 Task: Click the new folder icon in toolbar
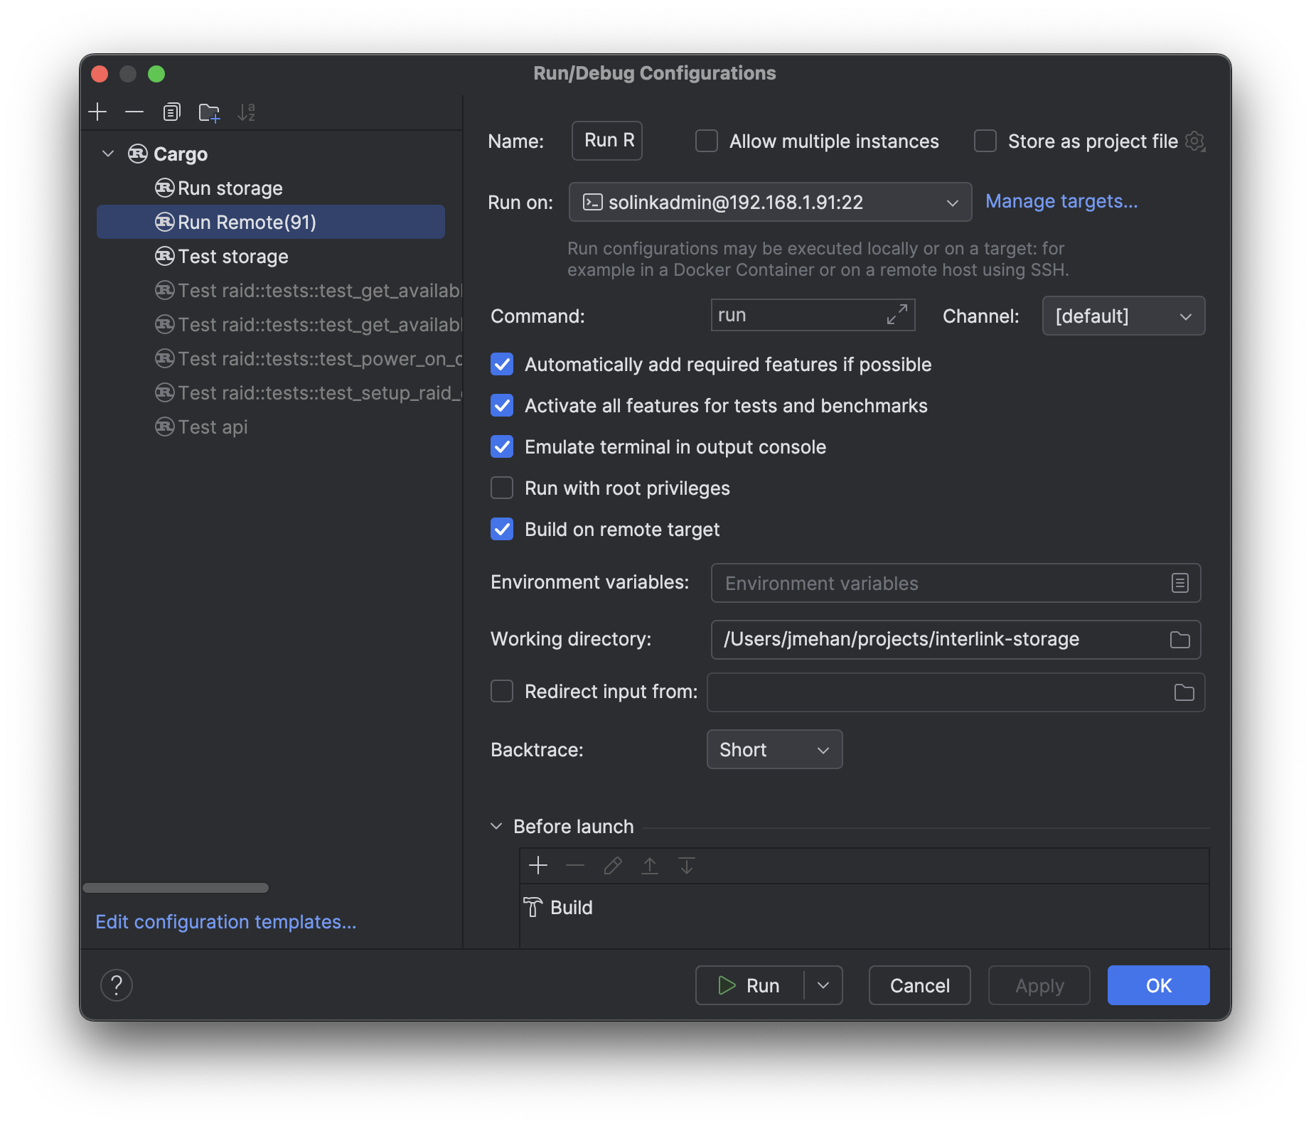209,112
